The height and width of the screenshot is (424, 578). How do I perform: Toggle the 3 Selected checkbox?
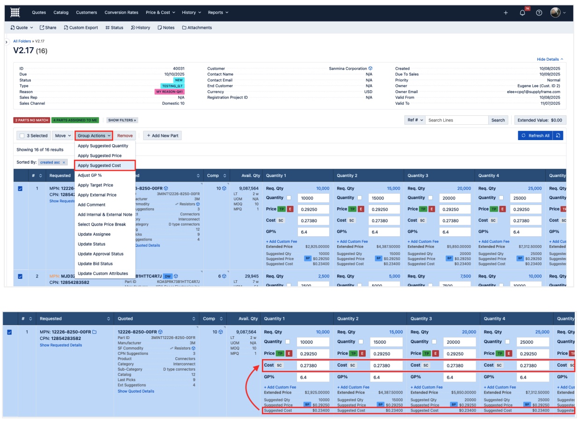[22, 136]
